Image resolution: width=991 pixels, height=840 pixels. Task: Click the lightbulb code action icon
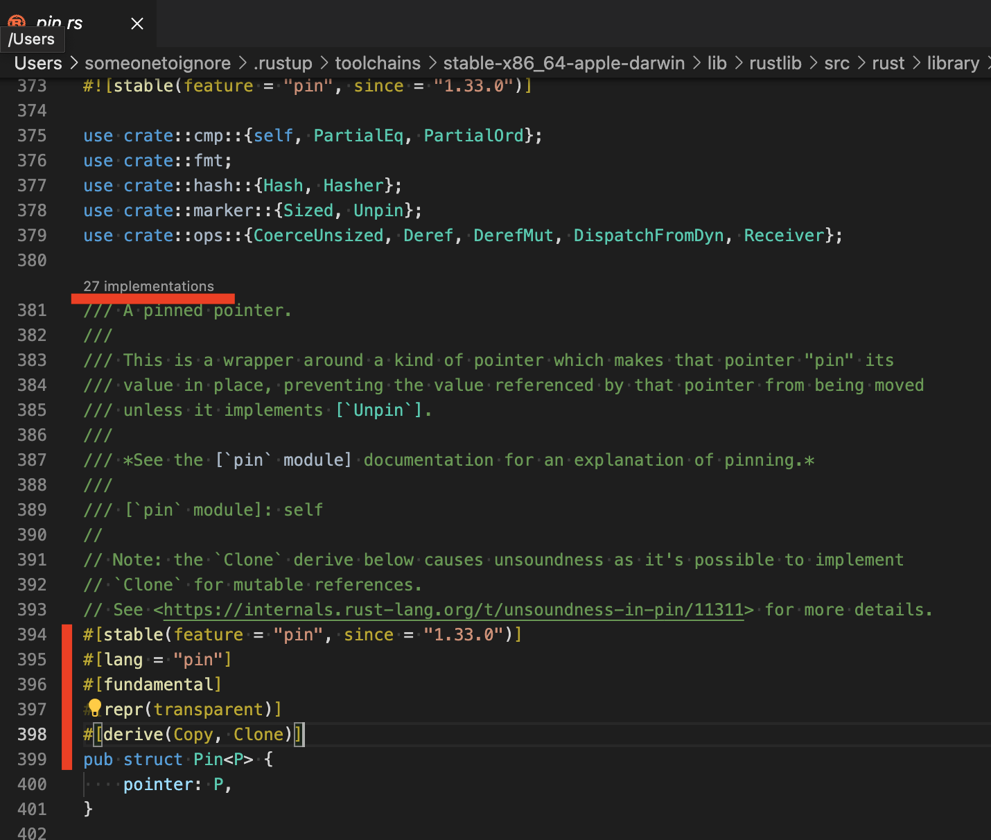click(94, 708)
